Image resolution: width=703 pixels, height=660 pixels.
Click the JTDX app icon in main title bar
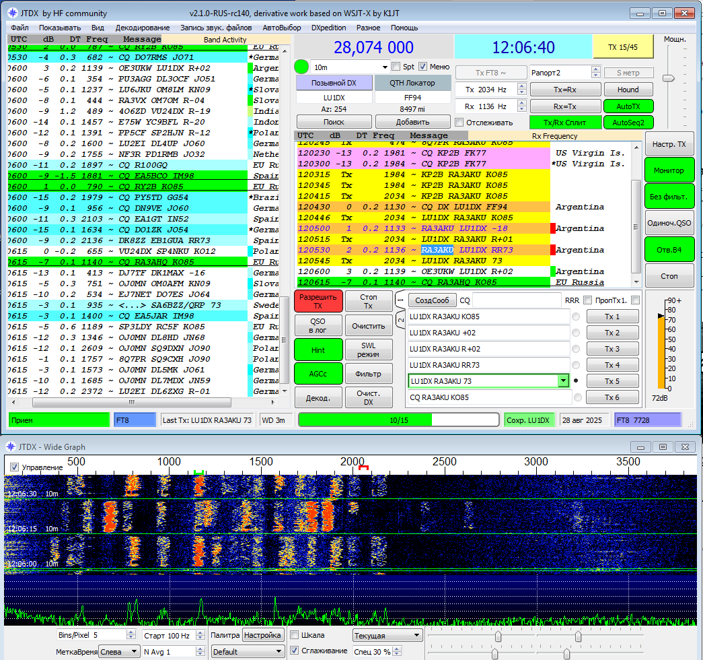click(12, 13)
